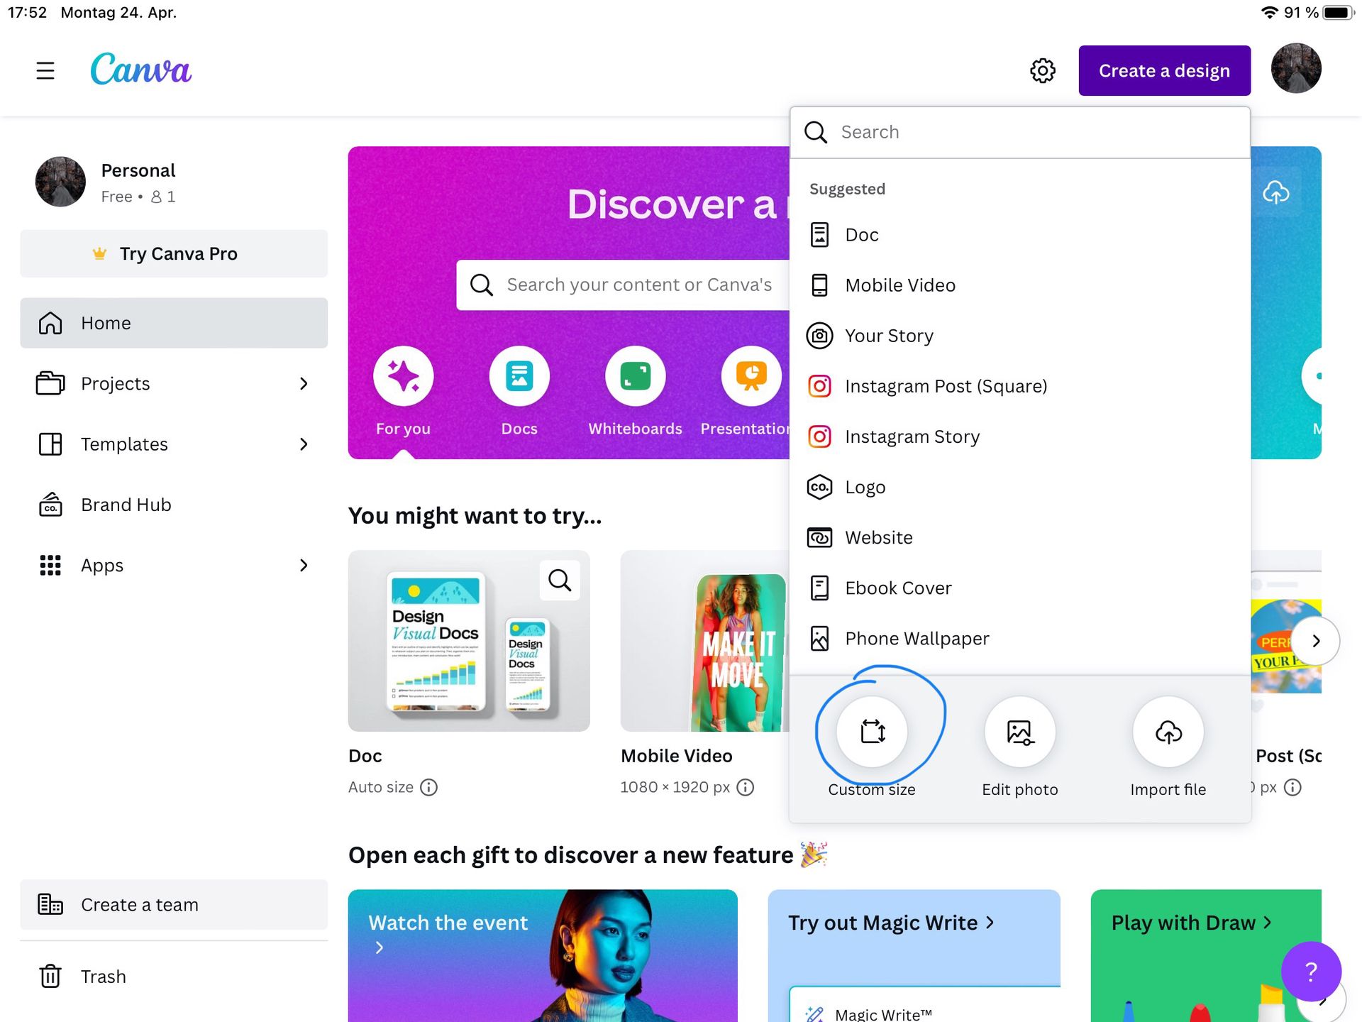
Task: Expand the Apps chevron
Action: (x=304, y=566)
